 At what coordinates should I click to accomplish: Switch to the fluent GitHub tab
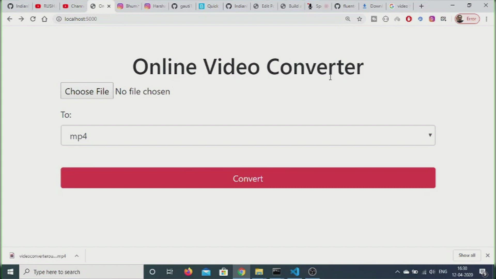click(345, 6)
